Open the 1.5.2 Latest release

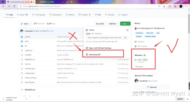(x=141, y=60)
